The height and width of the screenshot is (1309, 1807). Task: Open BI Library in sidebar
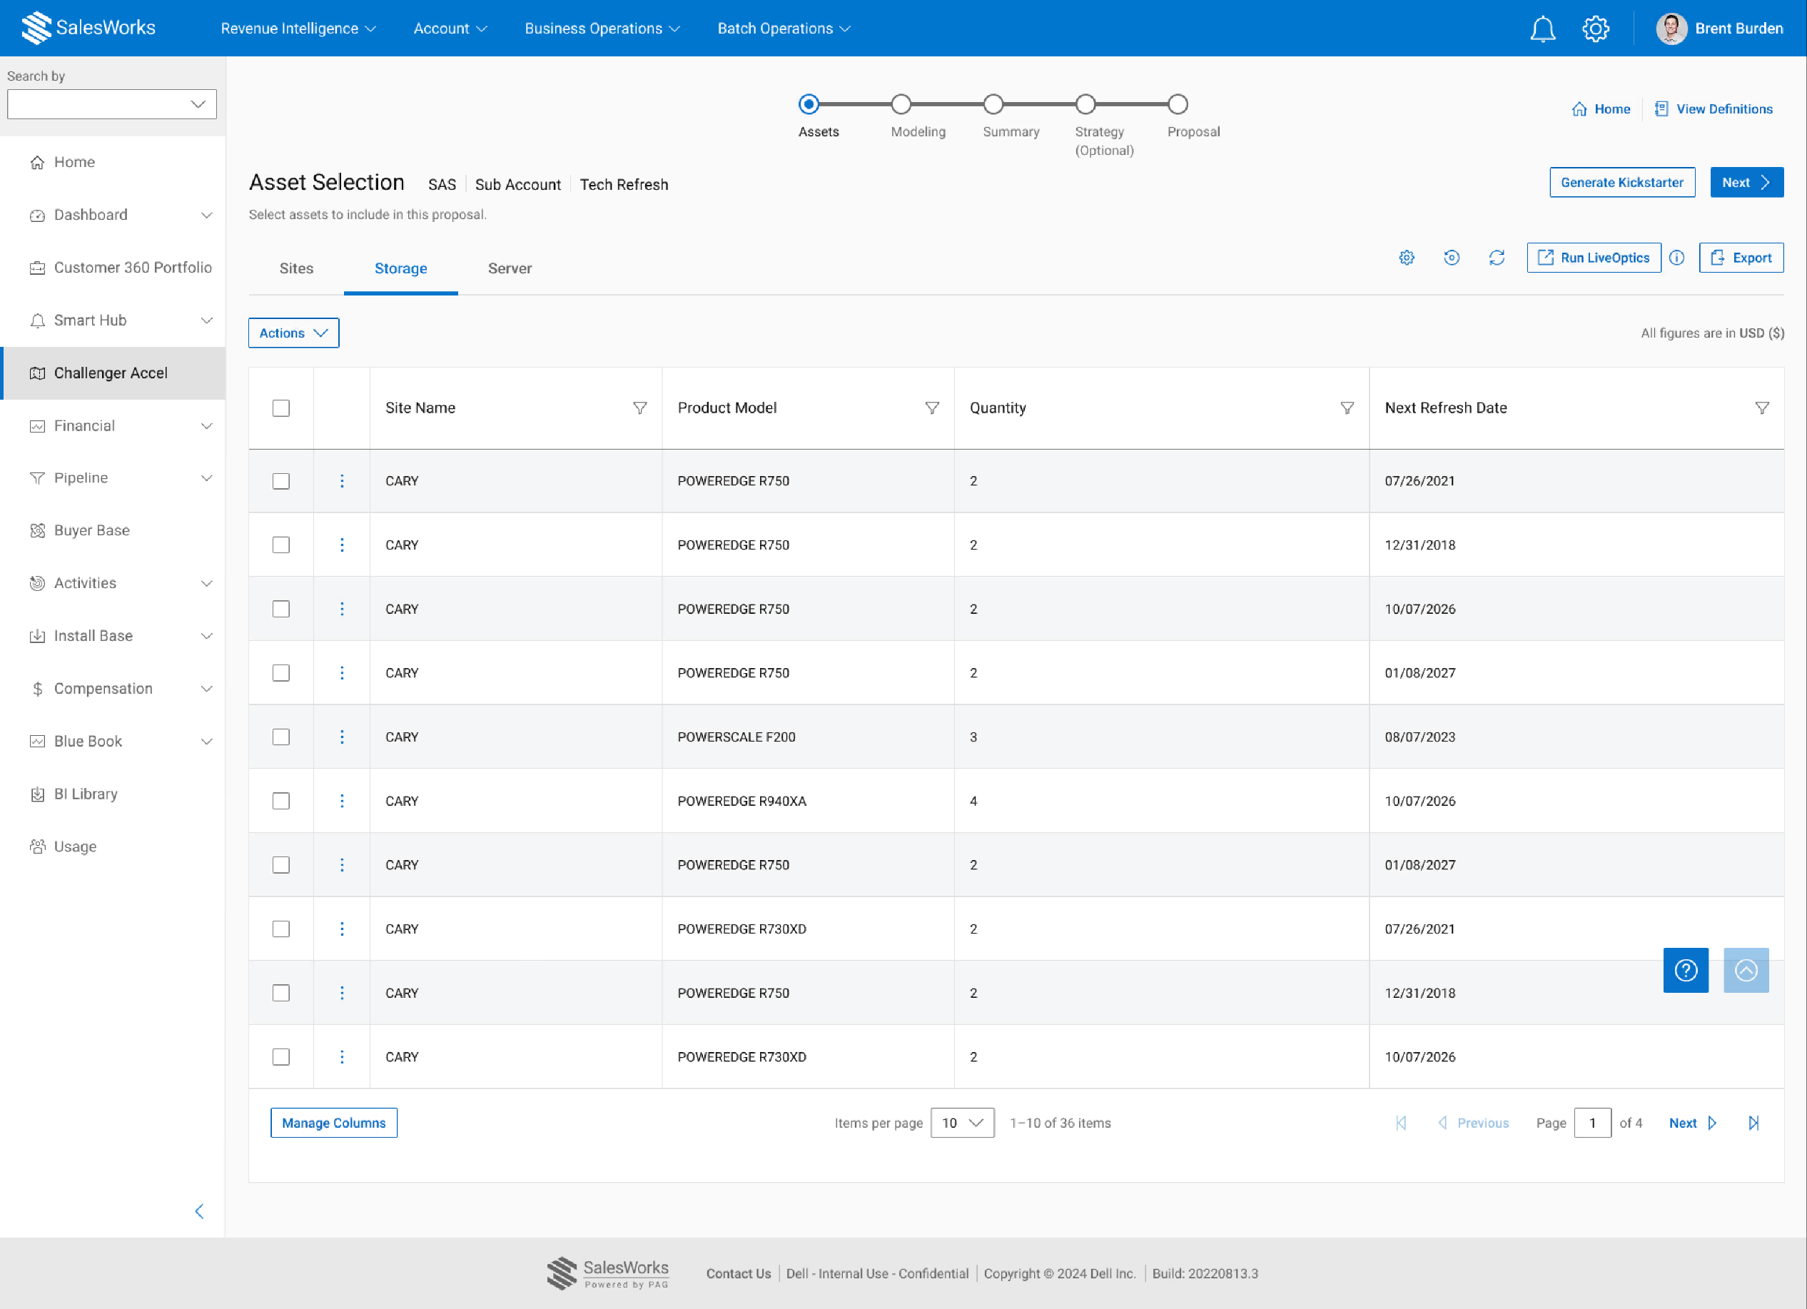(112, 794)
